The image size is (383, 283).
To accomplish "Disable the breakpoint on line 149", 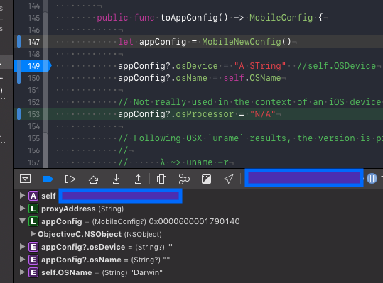I will [x=33, y=66].
